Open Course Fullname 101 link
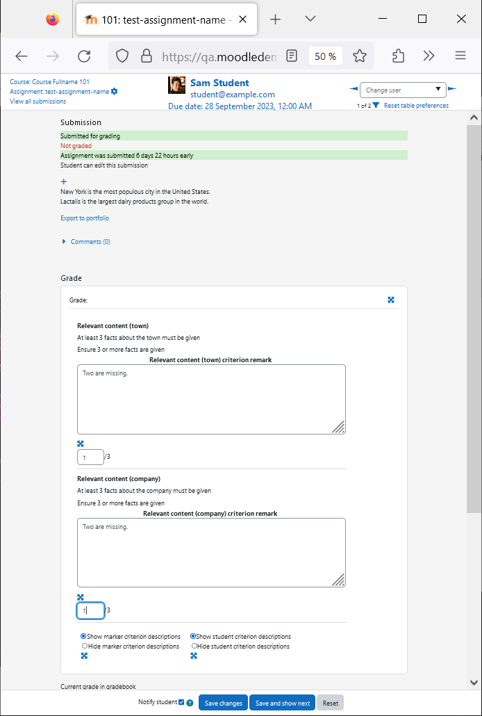Image resolution: width=482 pixels, height=716 pixels. [x=50, y=82]
